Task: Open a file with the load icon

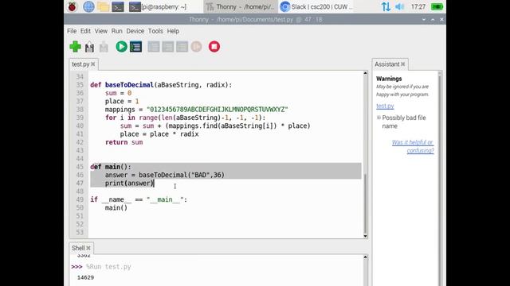Action: [89, 47]
